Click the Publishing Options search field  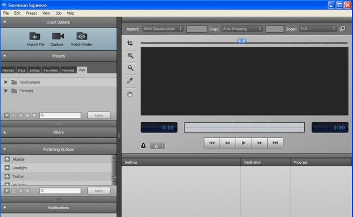click(x=60, y=191)
